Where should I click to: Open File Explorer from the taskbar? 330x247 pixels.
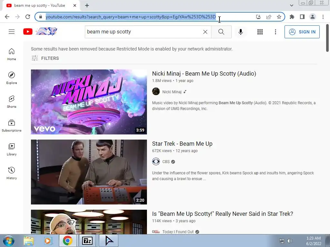pyautogui.click(x=29, y=241)
